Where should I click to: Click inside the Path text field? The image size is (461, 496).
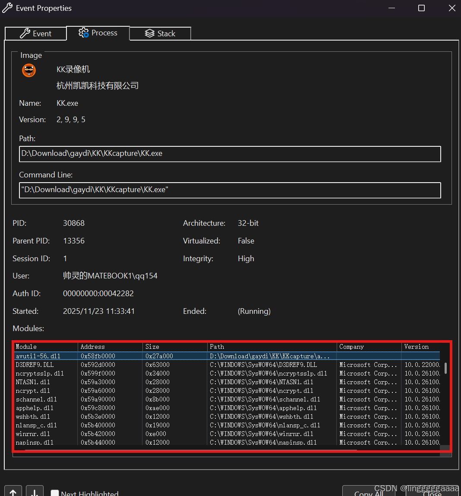click(230, 154)
